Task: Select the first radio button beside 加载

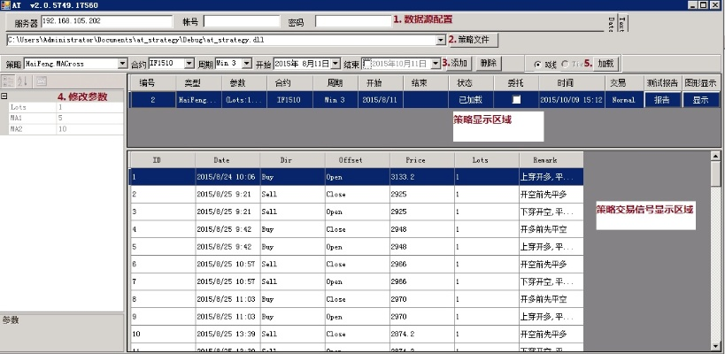Action: 537,64
